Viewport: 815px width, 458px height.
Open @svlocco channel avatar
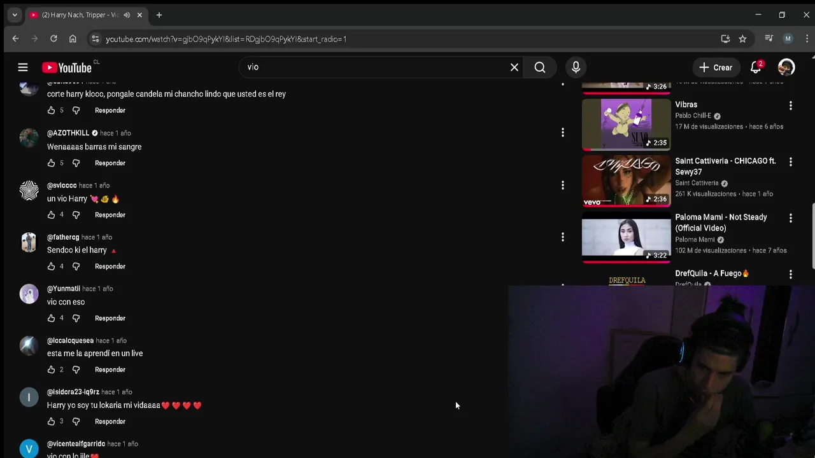pos(29,190)
